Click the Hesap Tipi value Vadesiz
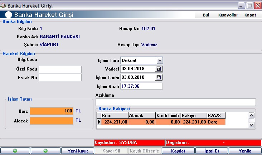 click(x=149, y=45)
